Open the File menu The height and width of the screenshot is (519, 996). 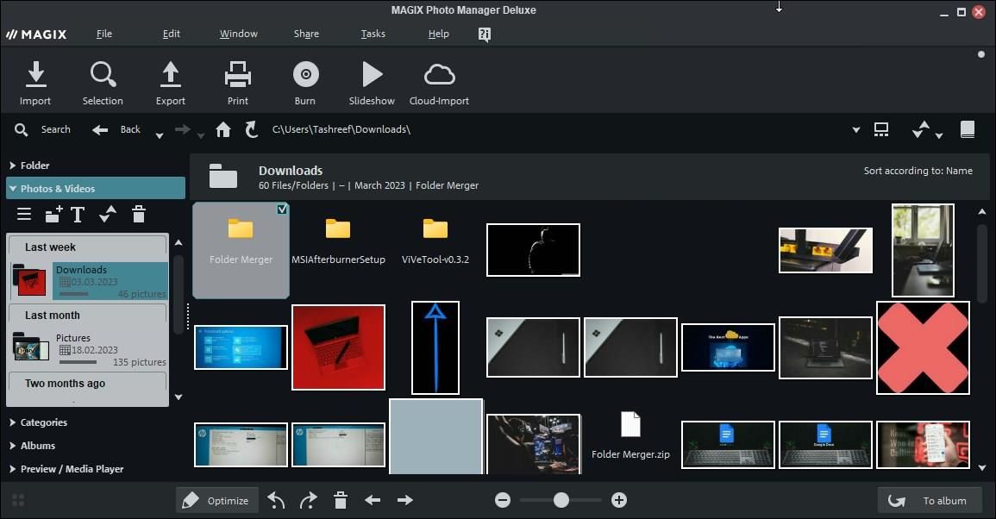[104, 34]
